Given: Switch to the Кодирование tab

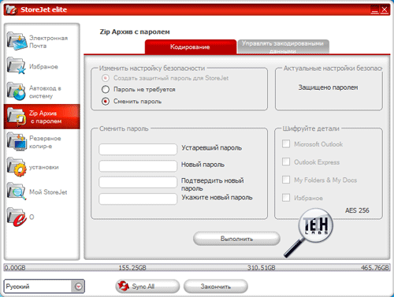Looking at the screenshot, I should 190,46.
